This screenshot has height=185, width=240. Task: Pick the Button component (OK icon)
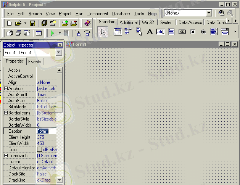tap(182, 32)
